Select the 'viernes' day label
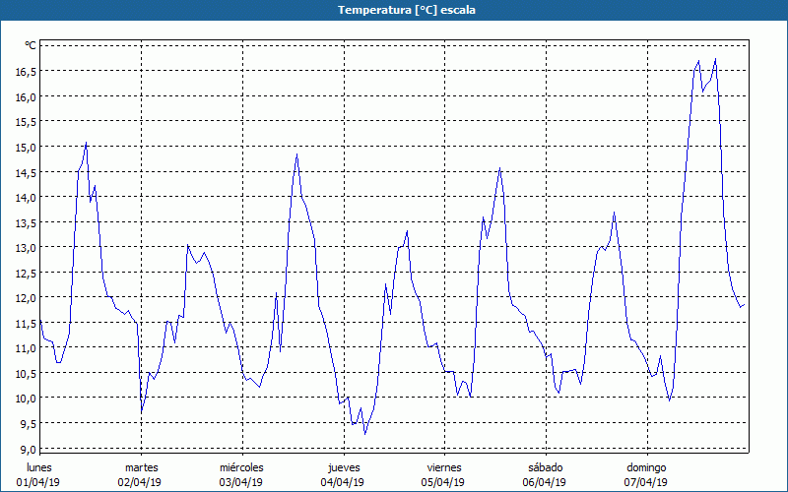788x492 pixels. click(x=444, y=467)
